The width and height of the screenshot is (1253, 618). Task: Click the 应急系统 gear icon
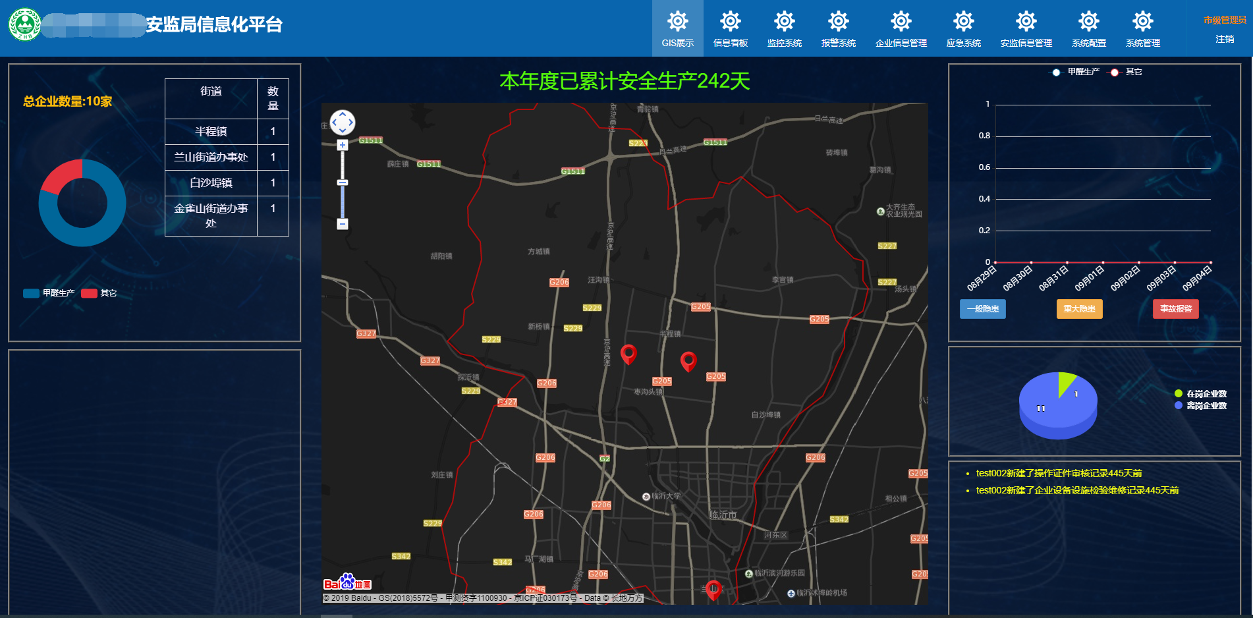tap(963, 22)
